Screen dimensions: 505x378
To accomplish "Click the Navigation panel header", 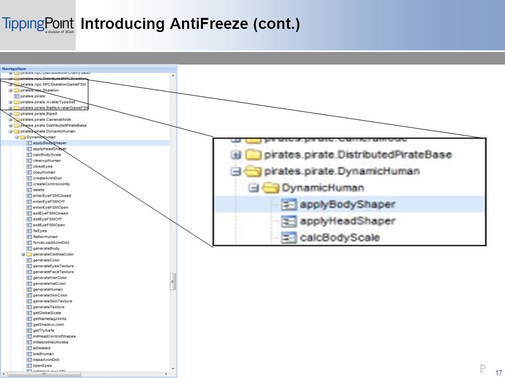I will pyautogui.click(x=88, y=68).
